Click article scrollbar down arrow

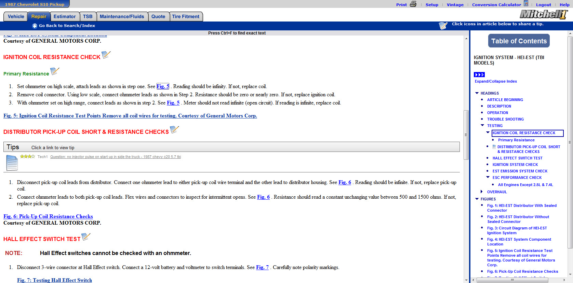466,280
